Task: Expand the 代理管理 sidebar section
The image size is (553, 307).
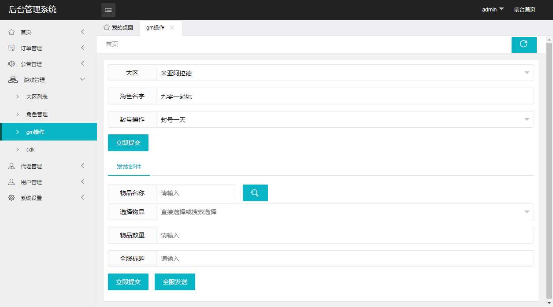Action: 31,166
